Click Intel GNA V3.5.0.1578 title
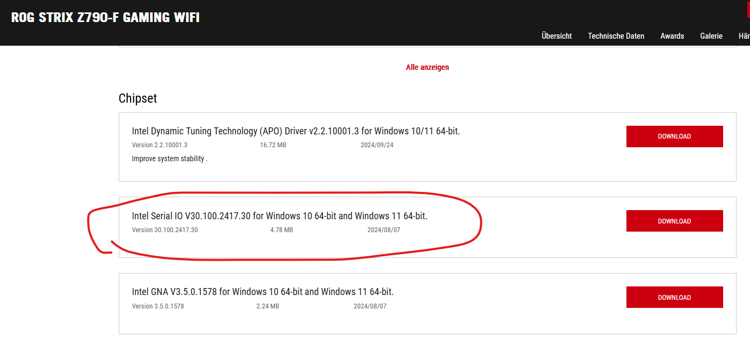750x345 pixels. click(x=263, y=292)
